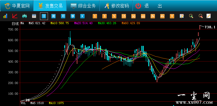Switch to the candlestick chart icon
Viewport: 217px width, 106px height.
[x=24, y=16]
